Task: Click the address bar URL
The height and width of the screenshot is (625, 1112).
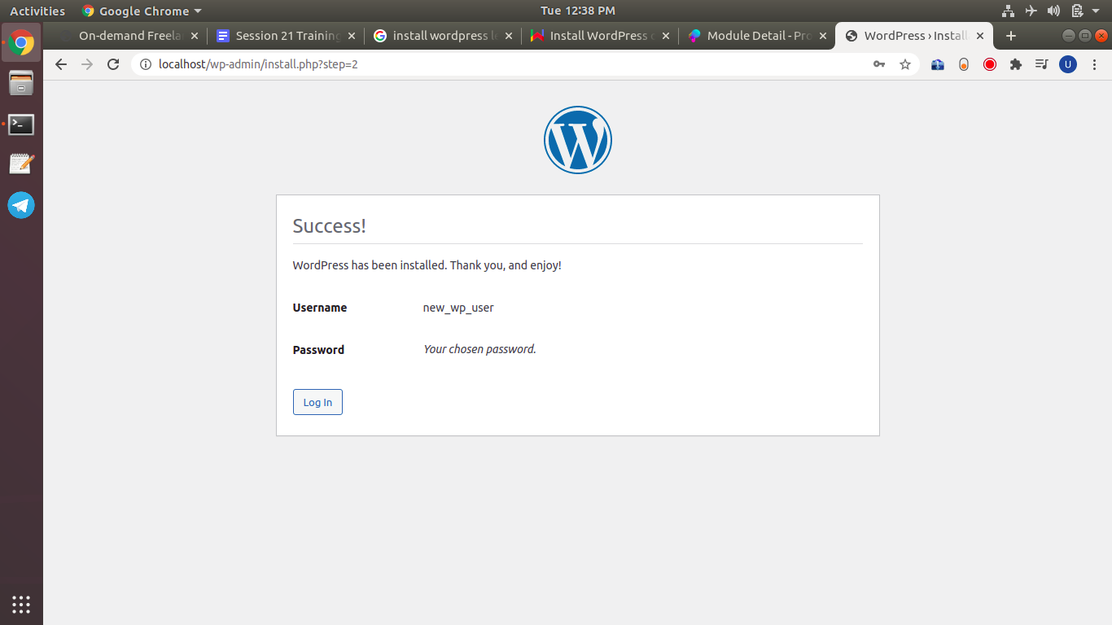Action: coord(258,64)
